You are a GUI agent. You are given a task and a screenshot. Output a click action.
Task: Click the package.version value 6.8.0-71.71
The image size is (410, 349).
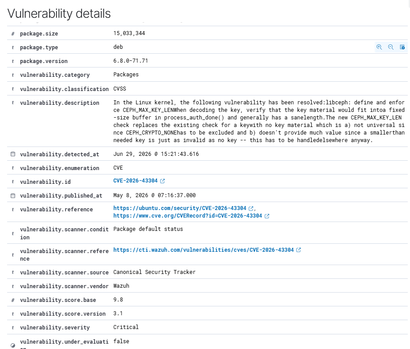coord(130,61)
